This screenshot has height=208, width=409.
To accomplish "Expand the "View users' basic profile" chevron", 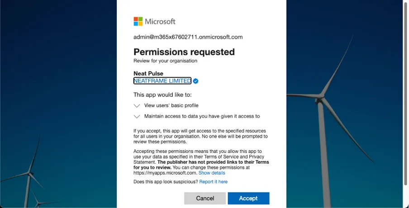I will 137,105.
